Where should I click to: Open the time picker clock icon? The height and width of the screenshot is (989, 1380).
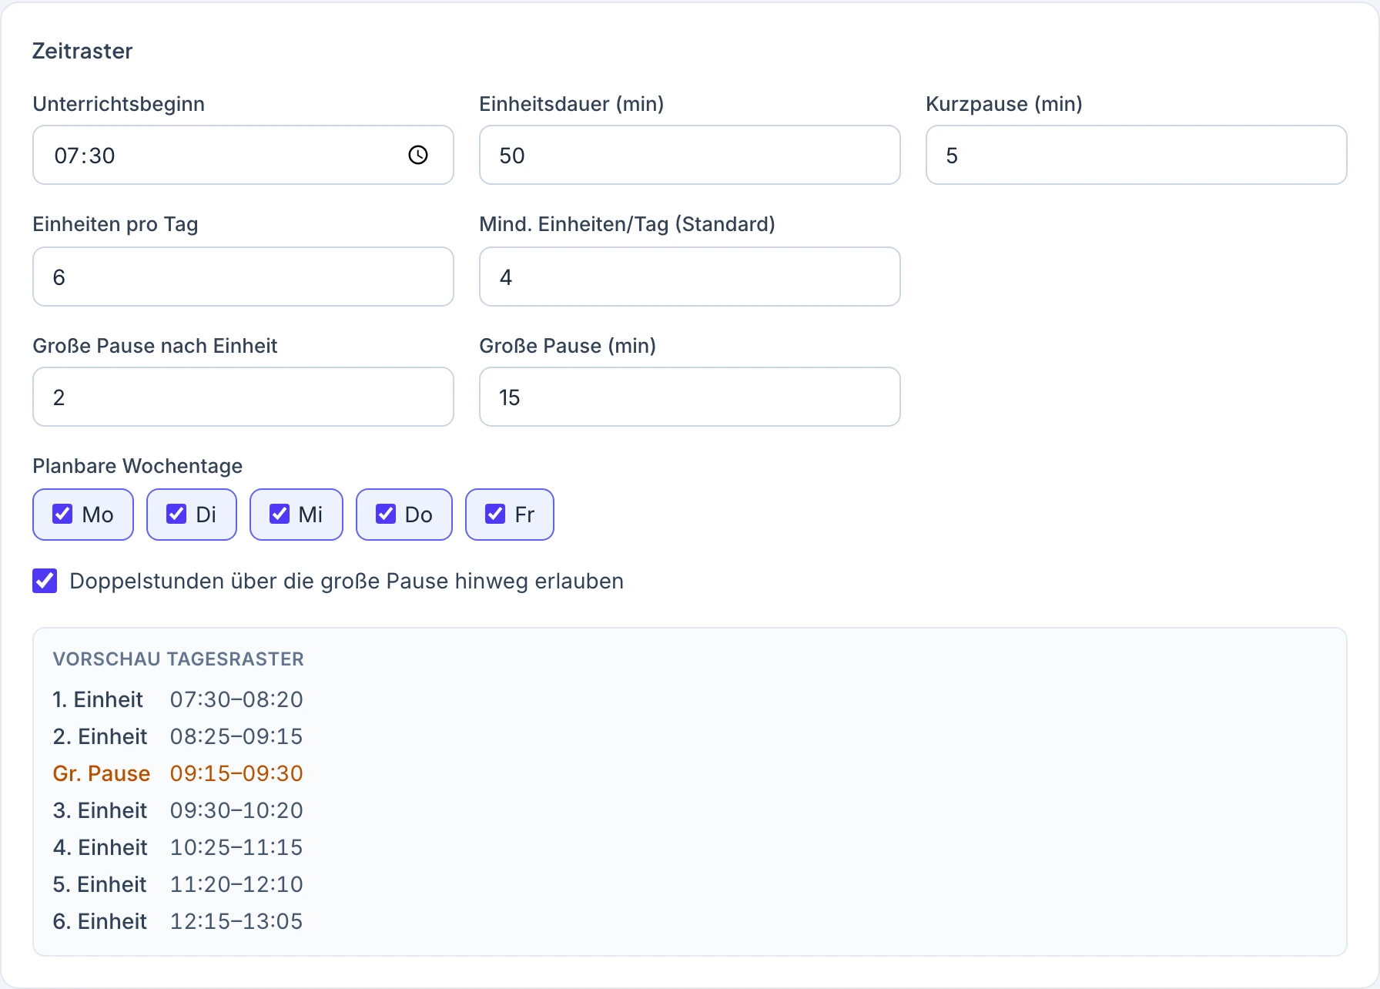(418, 155)
